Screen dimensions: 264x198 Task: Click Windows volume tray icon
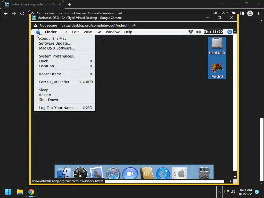[x=233, y=192]
